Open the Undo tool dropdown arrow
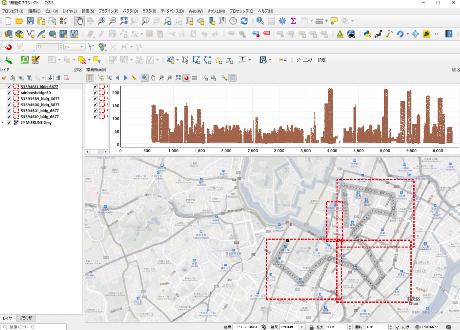The width and height of the screenshot is (460, 330). pos(407,34)
